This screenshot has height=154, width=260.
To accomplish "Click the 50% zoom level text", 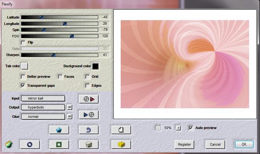I will 168,128.
